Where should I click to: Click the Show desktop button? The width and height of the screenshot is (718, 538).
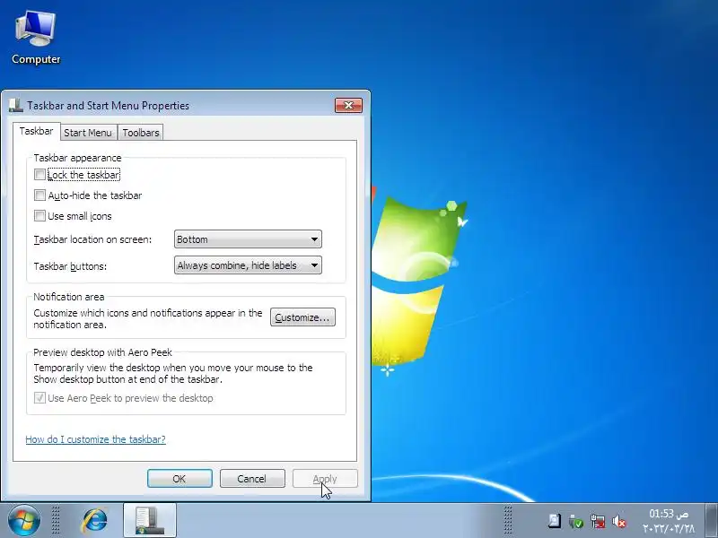pos(711,520)
